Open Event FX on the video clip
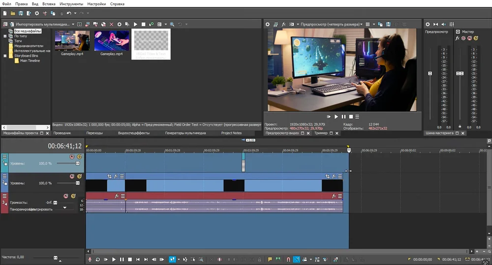Viewport: 492px width, 265px height. click(x=116, y=176)
